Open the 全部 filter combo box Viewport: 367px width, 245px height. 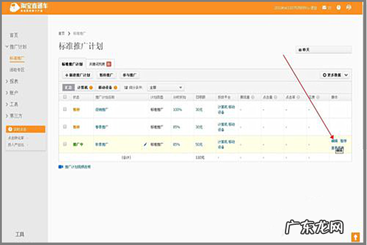pyautogui.click(x=166, y=88)
